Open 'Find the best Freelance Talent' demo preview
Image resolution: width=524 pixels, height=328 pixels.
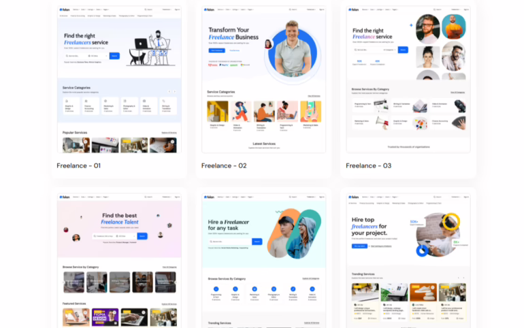119,261
